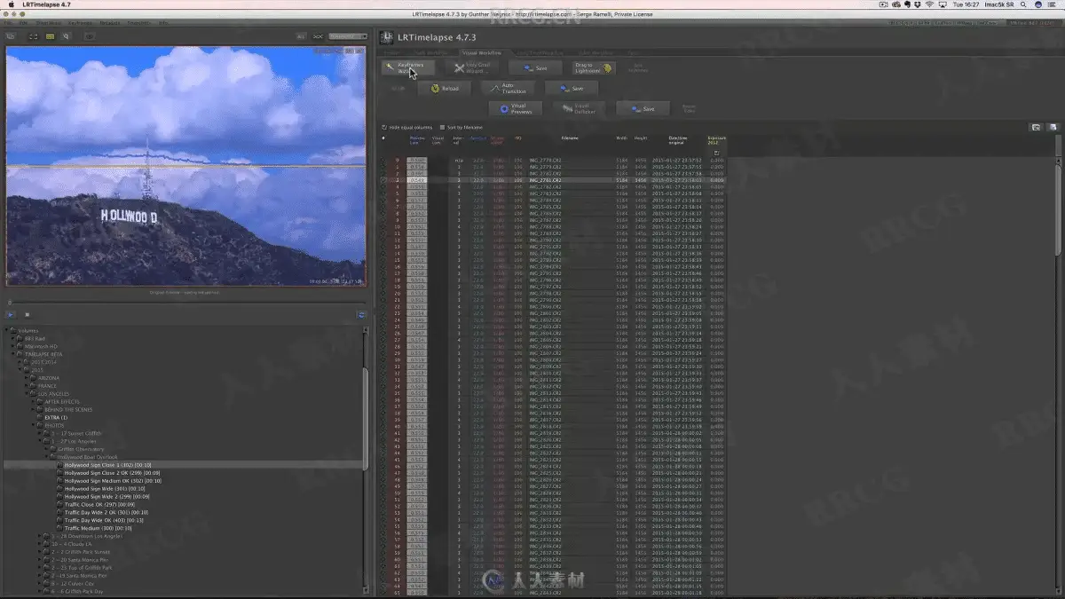Collapse the PHOTOS folder
1065x599 pixels.
[33, 425]
